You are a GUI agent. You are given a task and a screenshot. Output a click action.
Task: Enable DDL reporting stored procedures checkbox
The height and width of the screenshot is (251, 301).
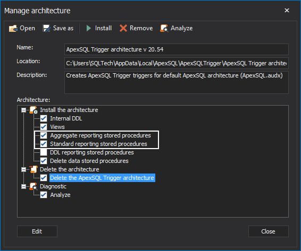(44, 152)
